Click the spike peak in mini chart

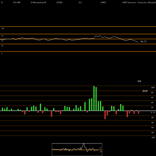pyautogui.click(x=84, y=144)
